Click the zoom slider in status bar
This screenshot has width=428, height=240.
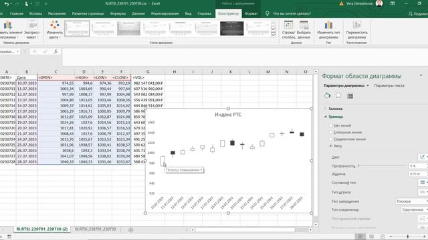click(x=407, y=237)
